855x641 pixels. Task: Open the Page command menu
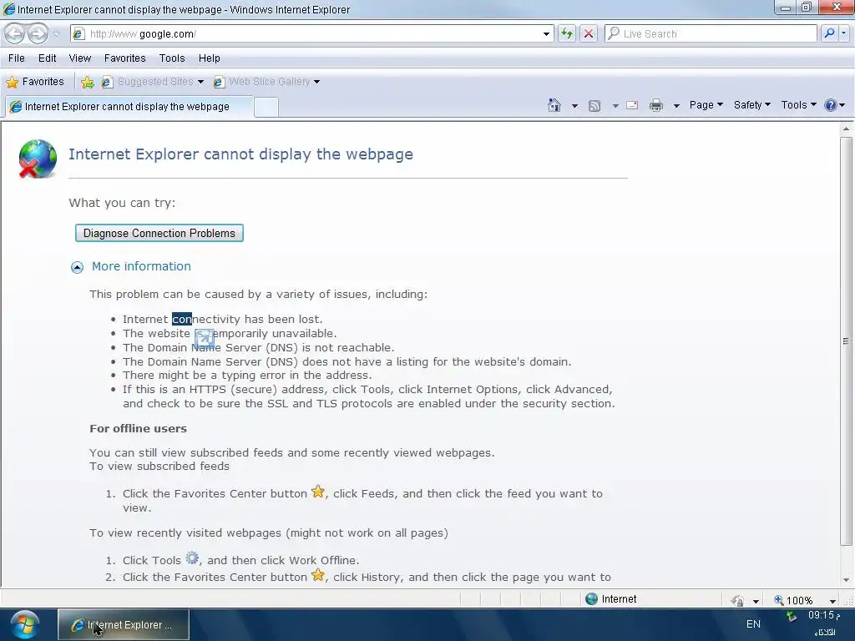tap(706, 105)
